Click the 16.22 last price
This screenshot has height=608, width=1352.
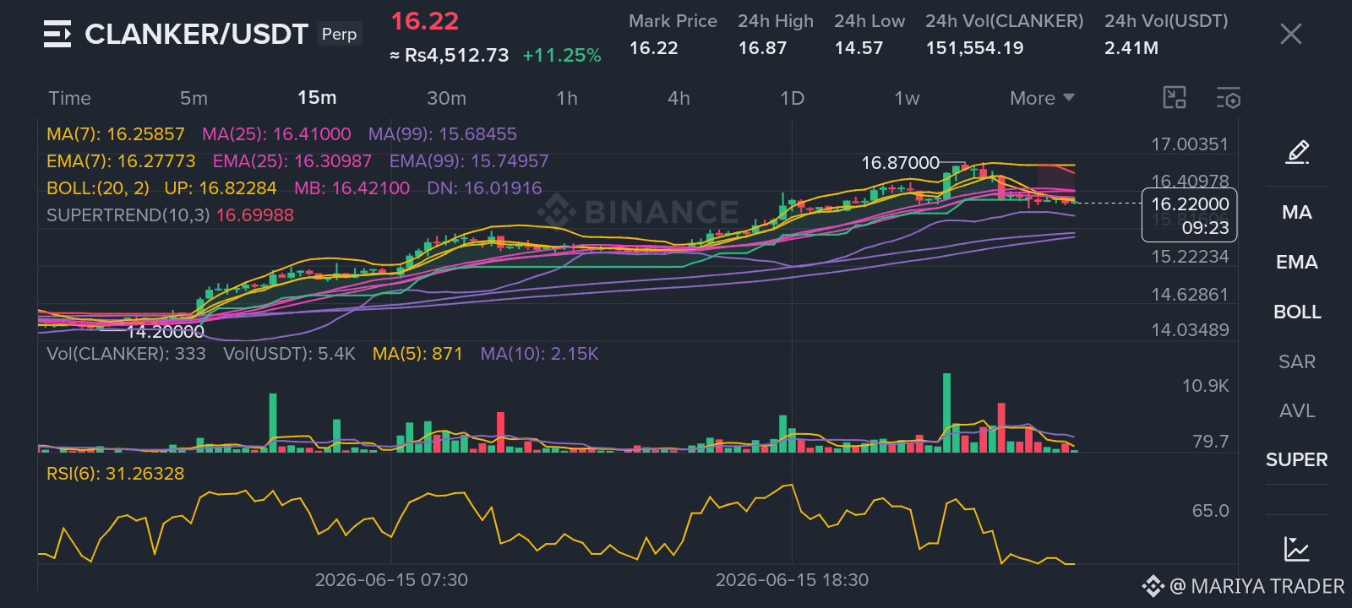424,21
